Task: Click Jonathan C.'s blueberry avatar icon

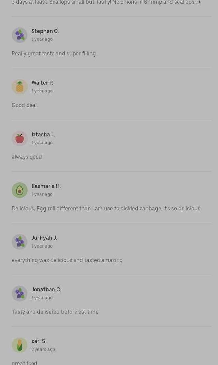Action: tap(20, 294)
